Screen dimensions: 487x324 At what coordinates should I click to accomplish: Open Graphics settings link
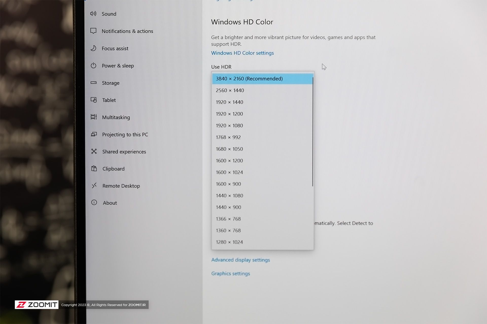231,274
